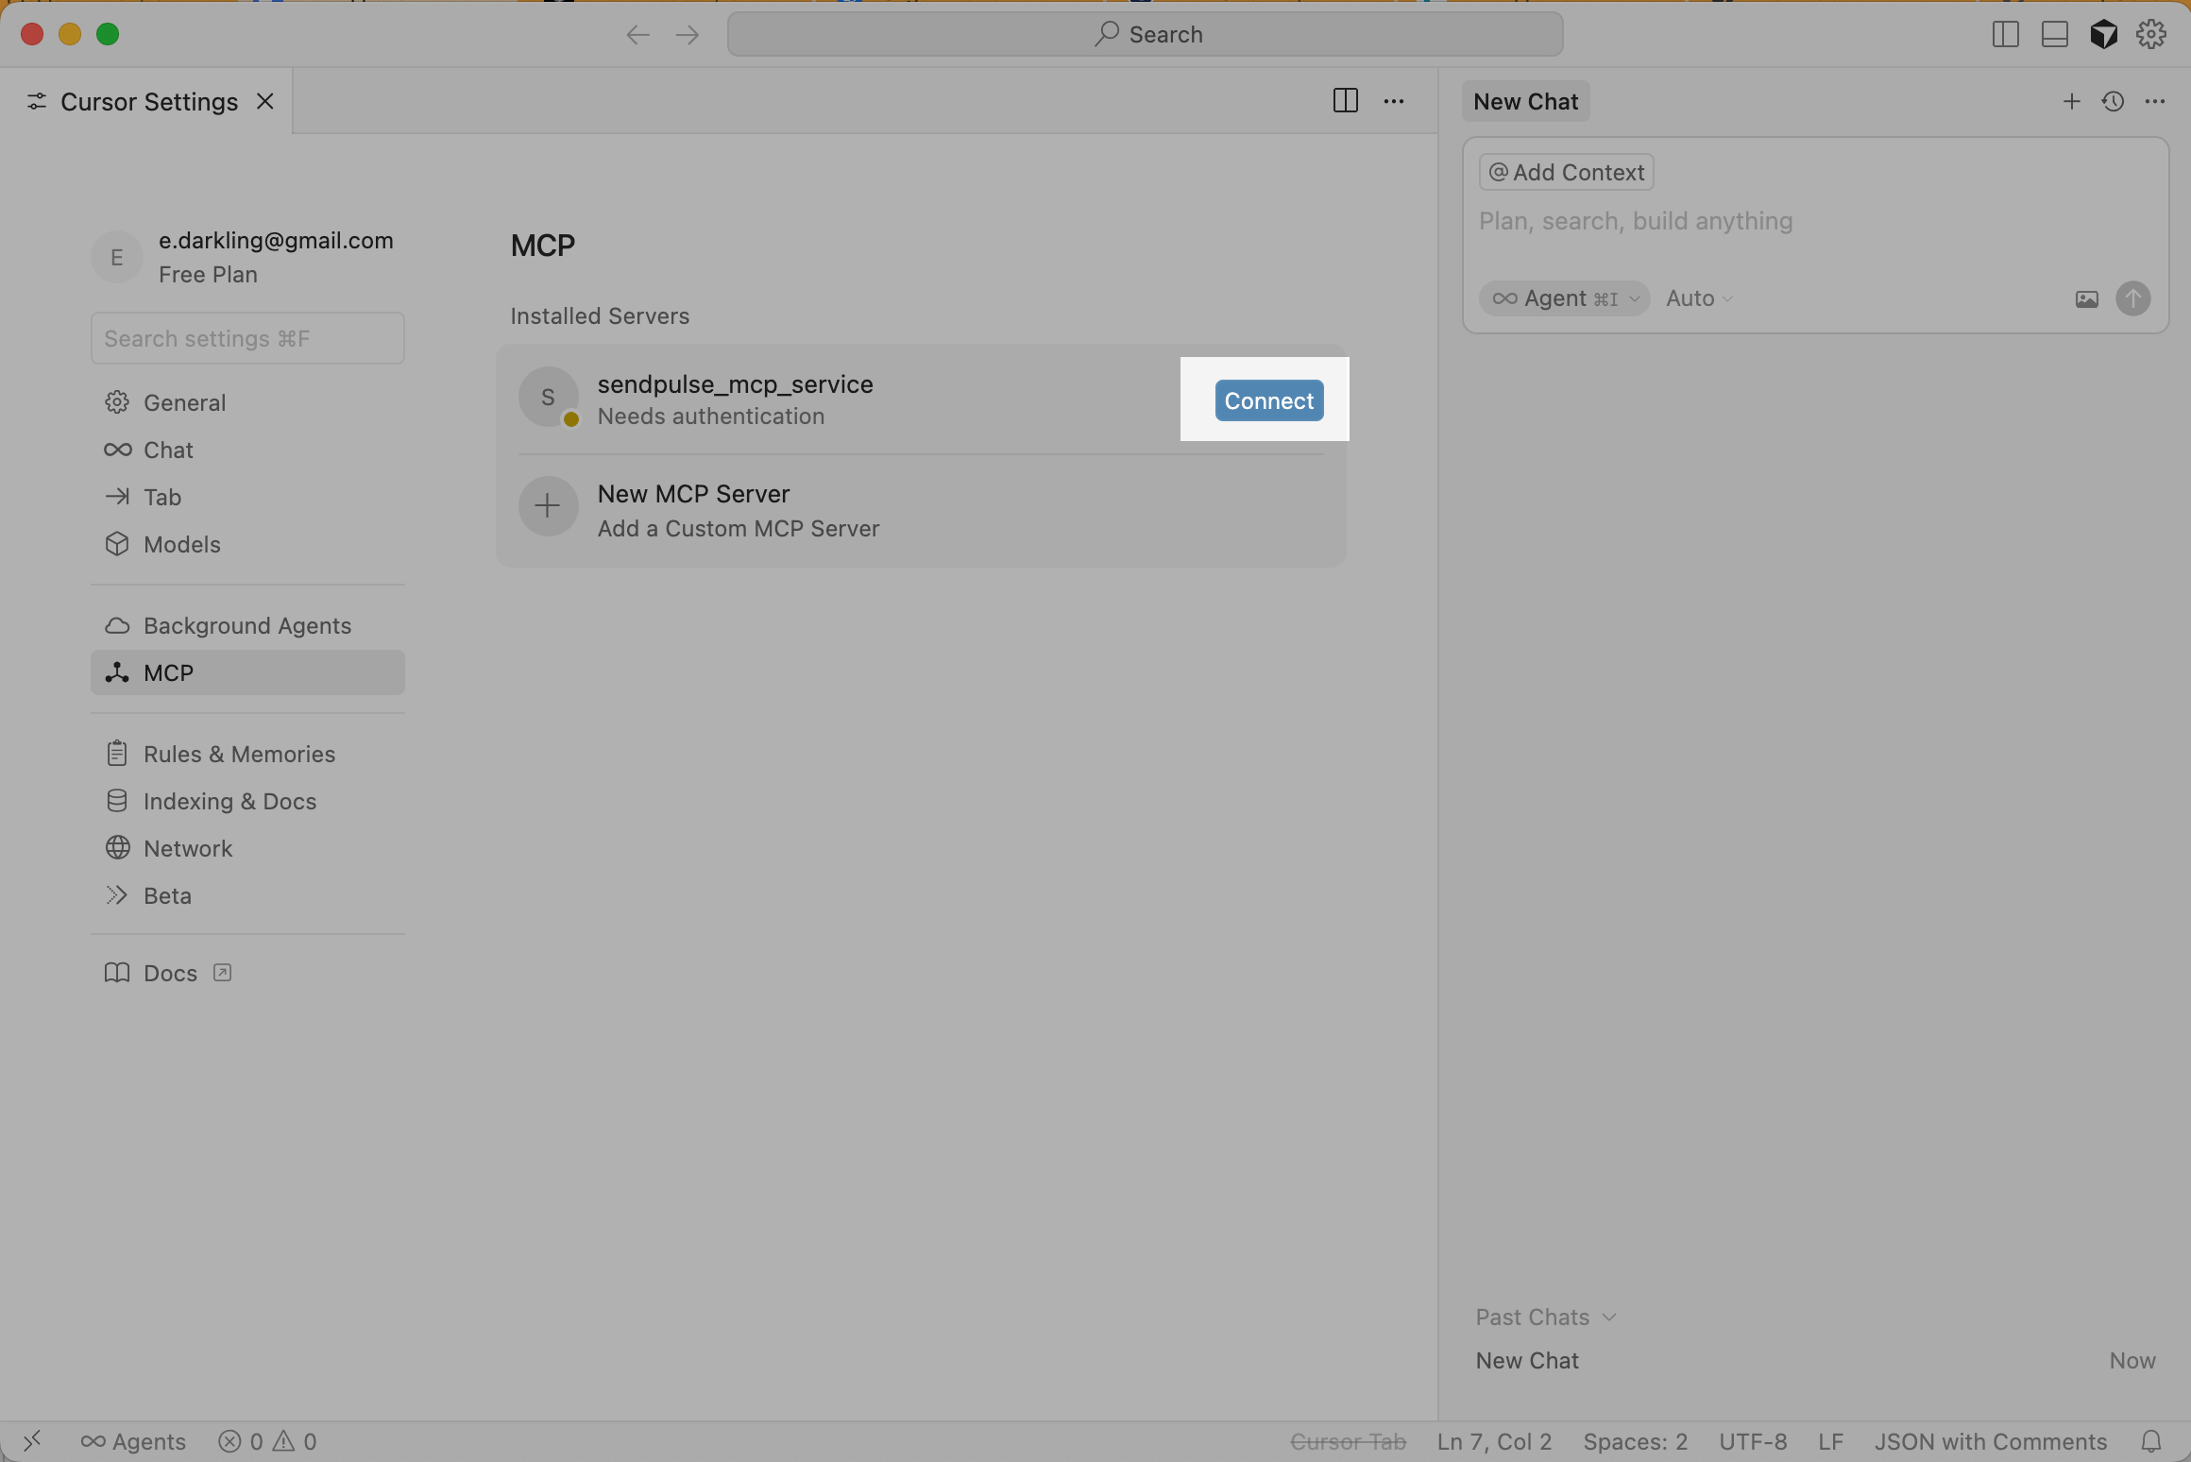2191x1462 pixels.
Task: Start a new chat with the plus icon
Action: [2071, 102]
